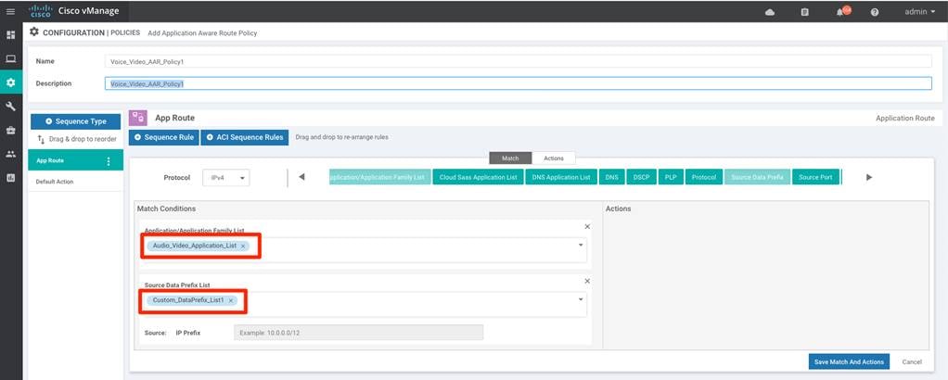Click the Name input field
This screenshot has width=948, height=380.
pos(518,61)
